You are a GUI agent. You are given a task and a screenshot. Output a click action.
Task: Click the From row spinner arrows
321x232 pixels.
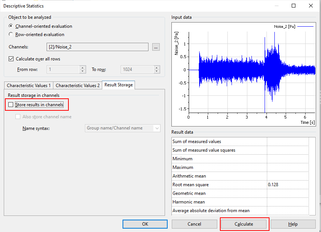pyautogui.click(x=83, y=69)
